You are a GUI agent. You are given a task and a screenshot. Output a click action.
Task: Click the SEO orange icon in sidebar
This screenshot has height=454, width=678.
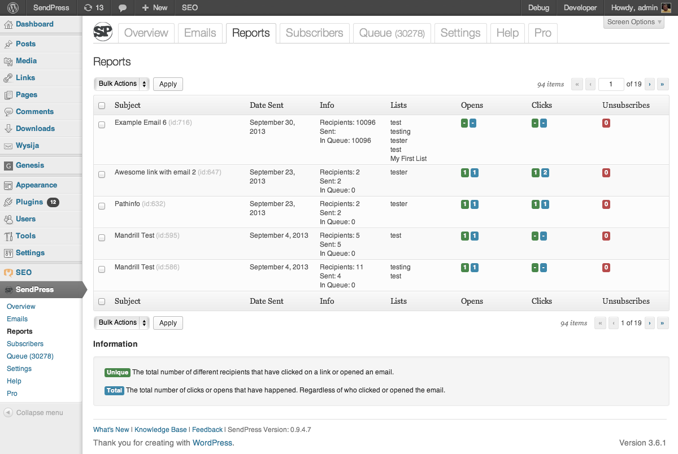tap(8, 273)
